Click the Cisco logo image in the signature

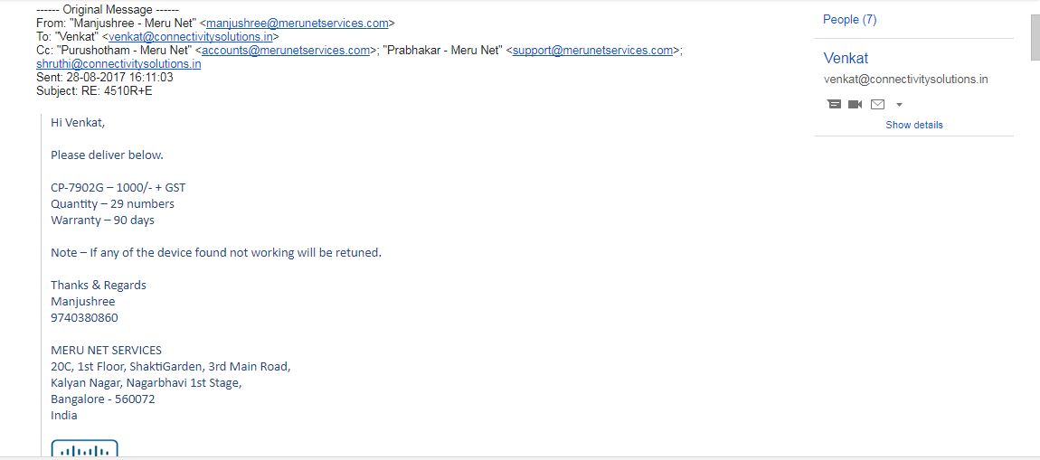click(x=84, y=448)
